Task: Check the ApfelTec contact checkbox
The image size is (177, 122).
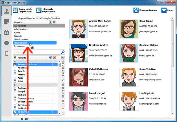Action: click(15, 71)
